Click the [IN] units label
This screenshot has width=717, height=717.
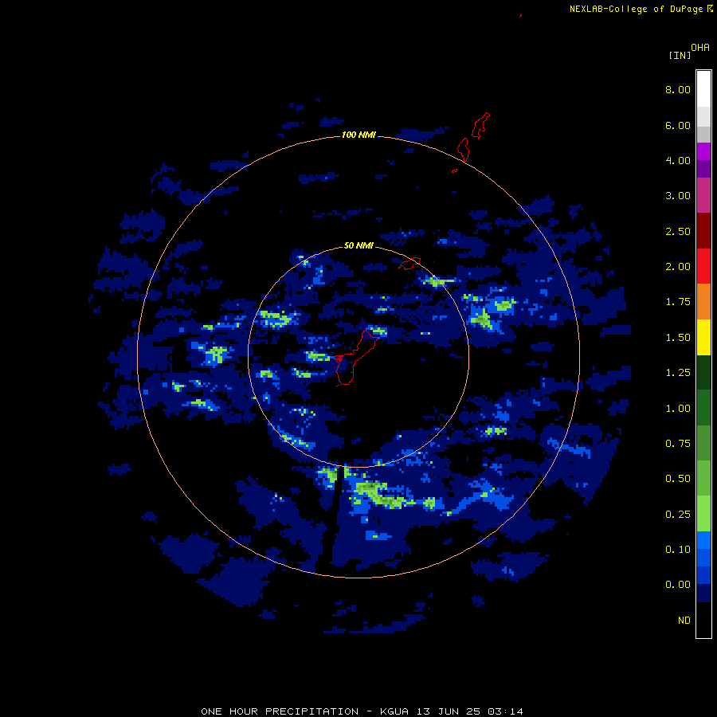coord(680,55)
